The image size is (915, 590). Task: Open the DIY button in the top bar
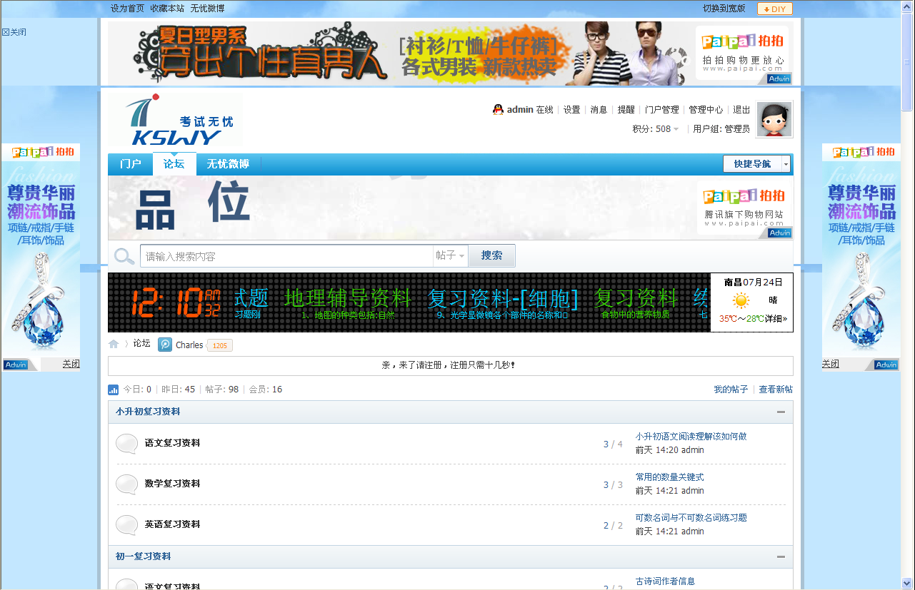774,9
